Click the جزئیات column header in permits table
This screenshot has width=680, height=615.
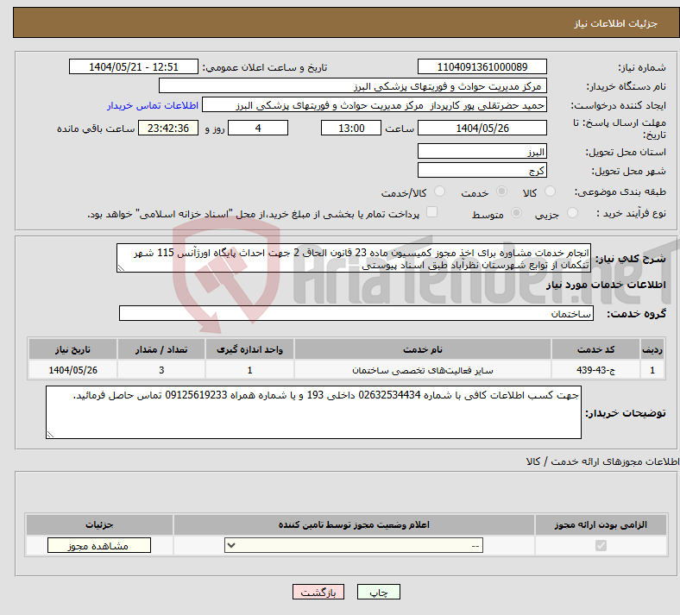pyautogui.click(x=99, y=524)
